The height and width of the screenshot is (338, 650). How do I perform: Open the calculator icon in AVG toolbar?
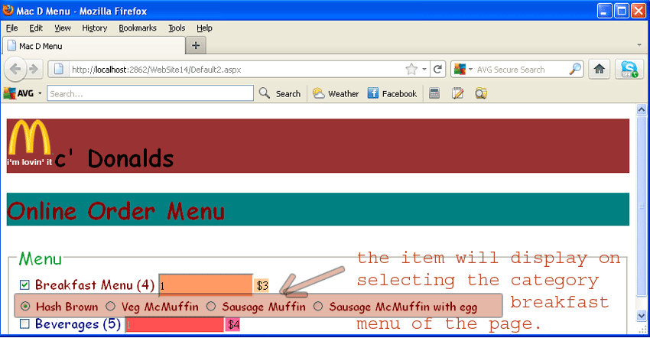434,93
